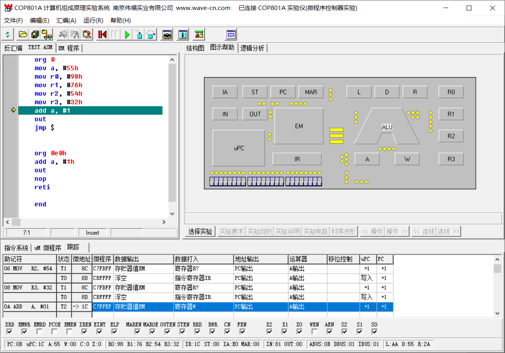This screenshot has height=353, width=505.
Task: Switch to the EM 程序 tab
Action: [69, 48]
